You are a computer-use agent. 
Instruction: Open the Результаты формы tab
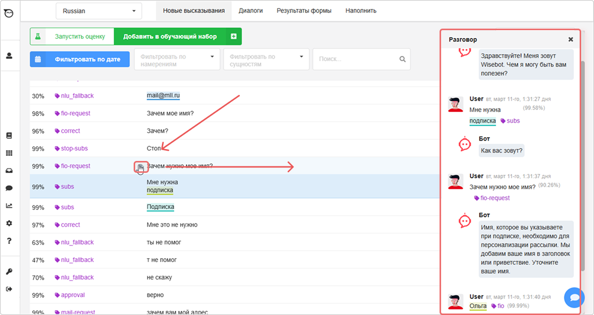(304, 10)
